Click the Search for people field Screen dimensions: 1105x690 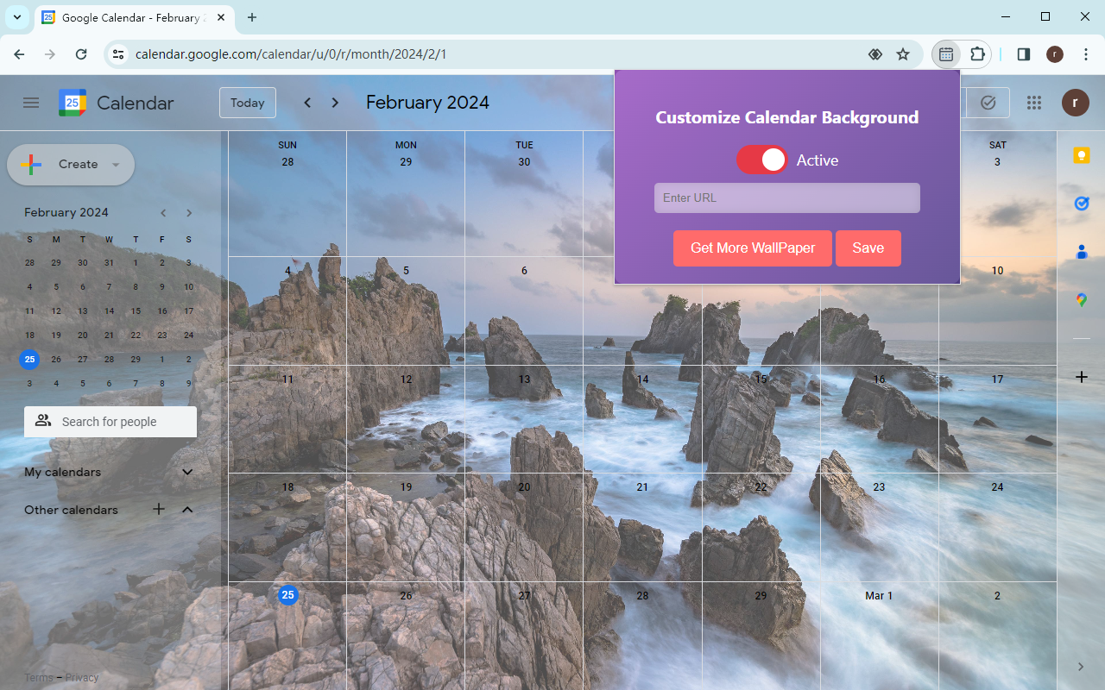pos(110,422)
